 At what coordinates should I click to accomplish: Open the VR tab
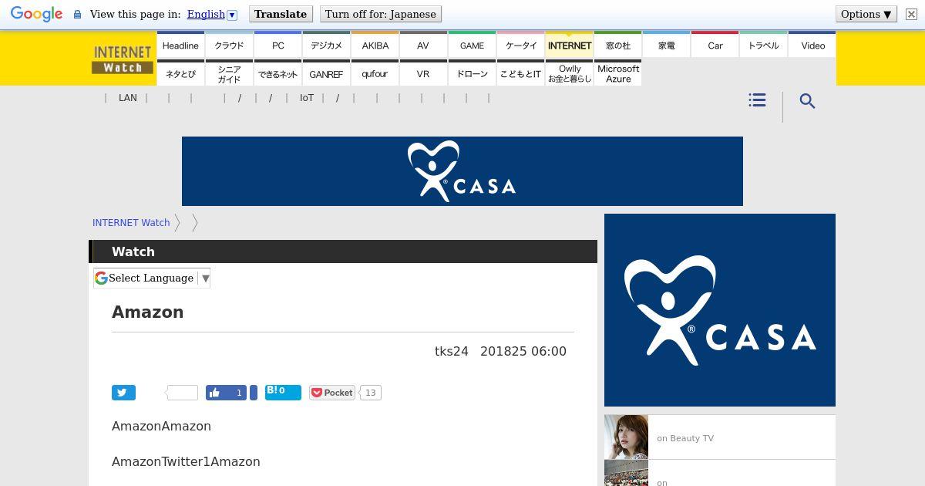(423, 73)
